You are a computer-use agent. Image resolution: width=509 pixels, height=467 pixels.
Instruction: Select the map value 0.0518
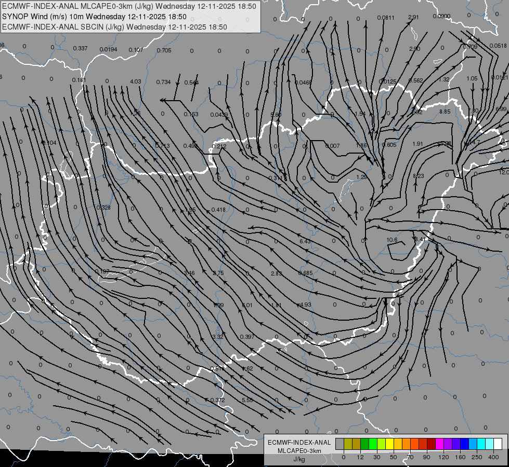(498, 46)
